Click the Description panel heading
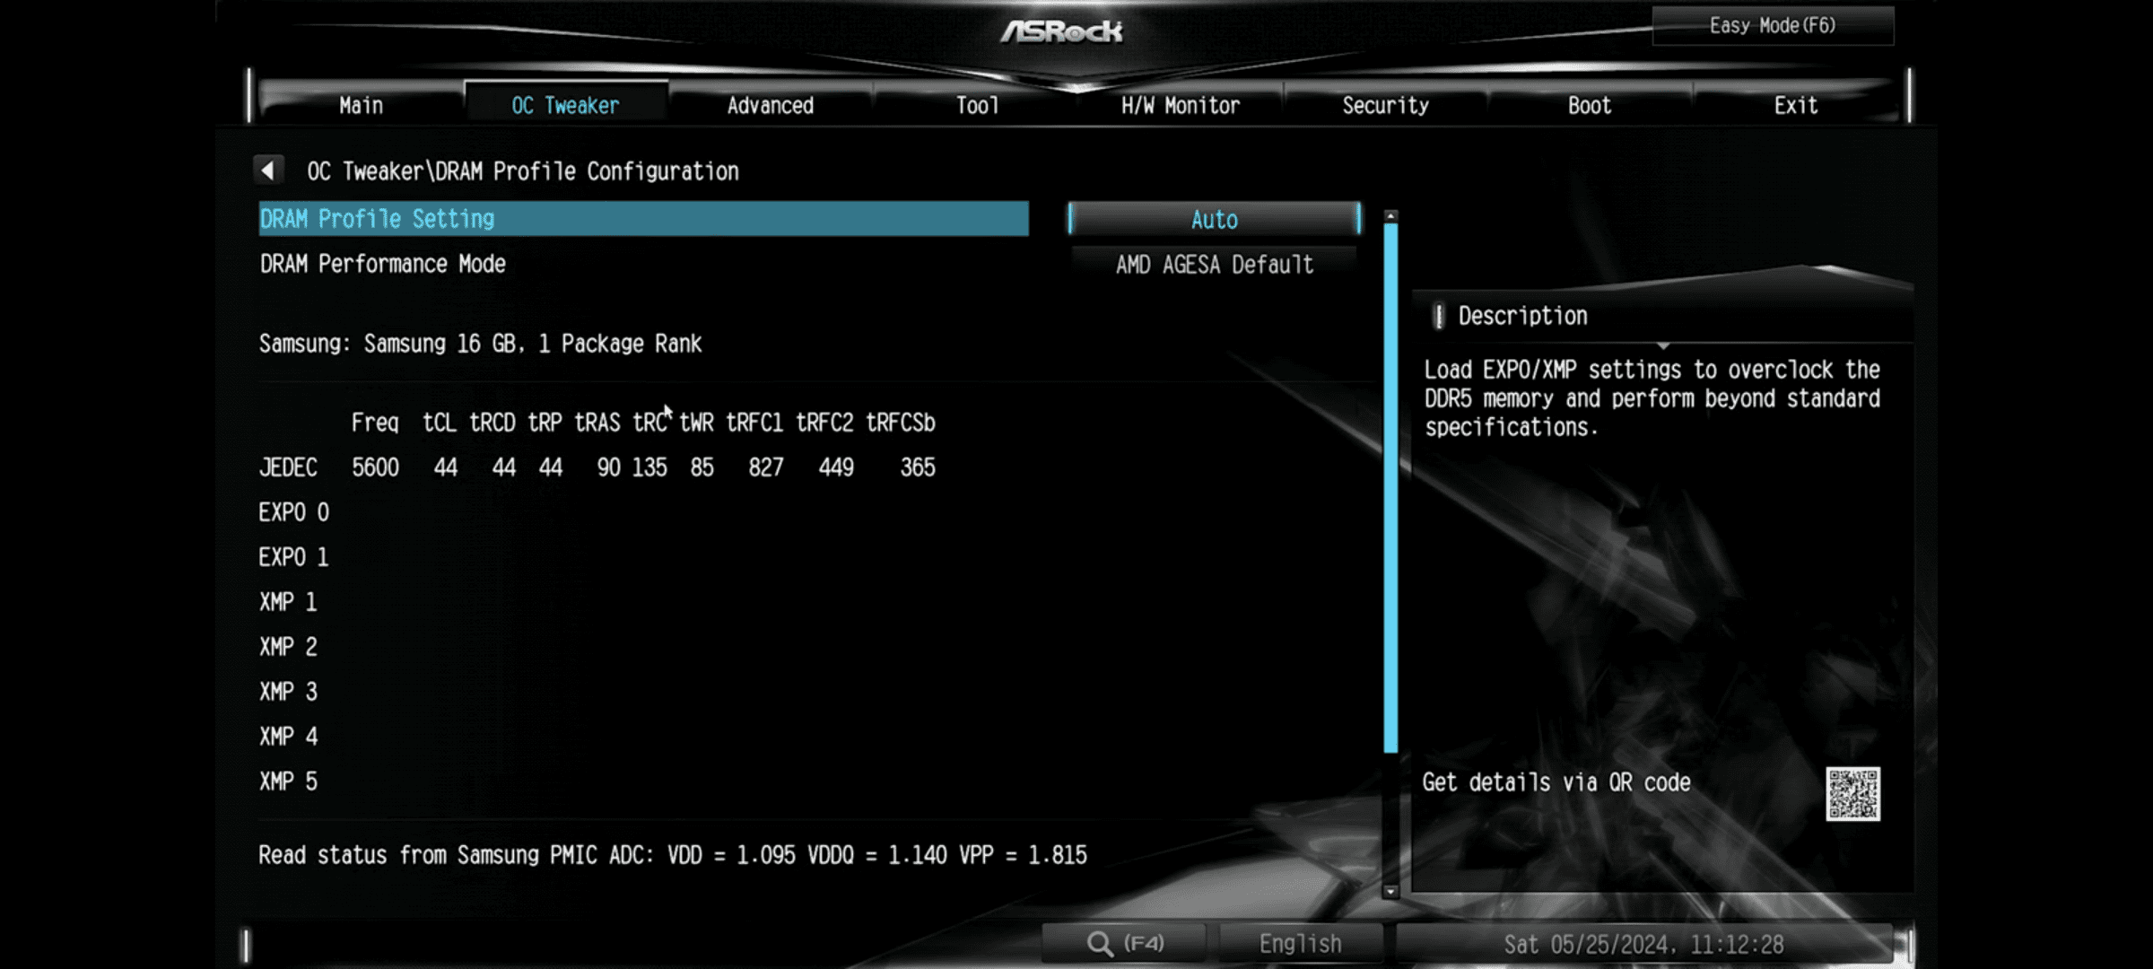 (x=1522, y=316)
